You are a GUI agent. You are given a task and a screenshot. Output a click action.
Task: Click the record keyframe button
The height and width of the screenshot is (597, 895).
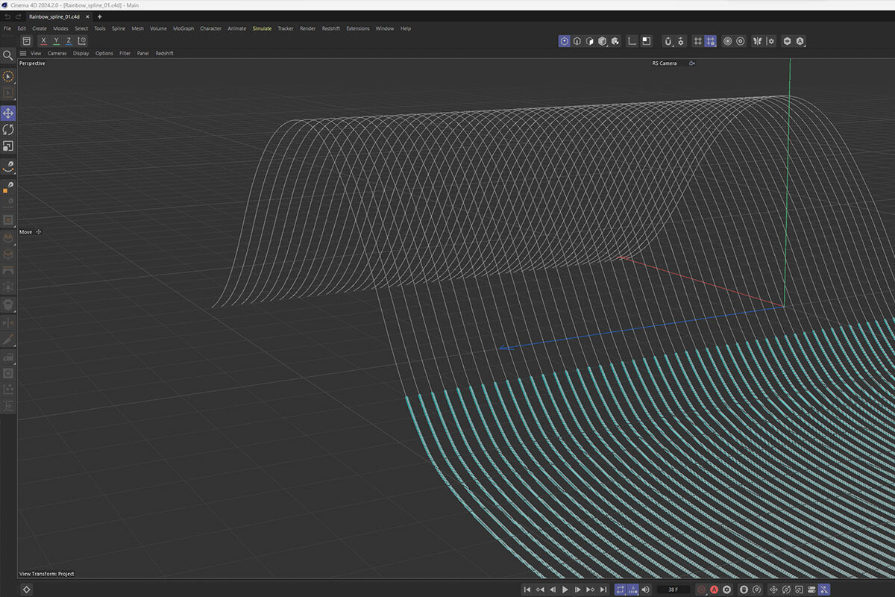[x=701, y=590]
